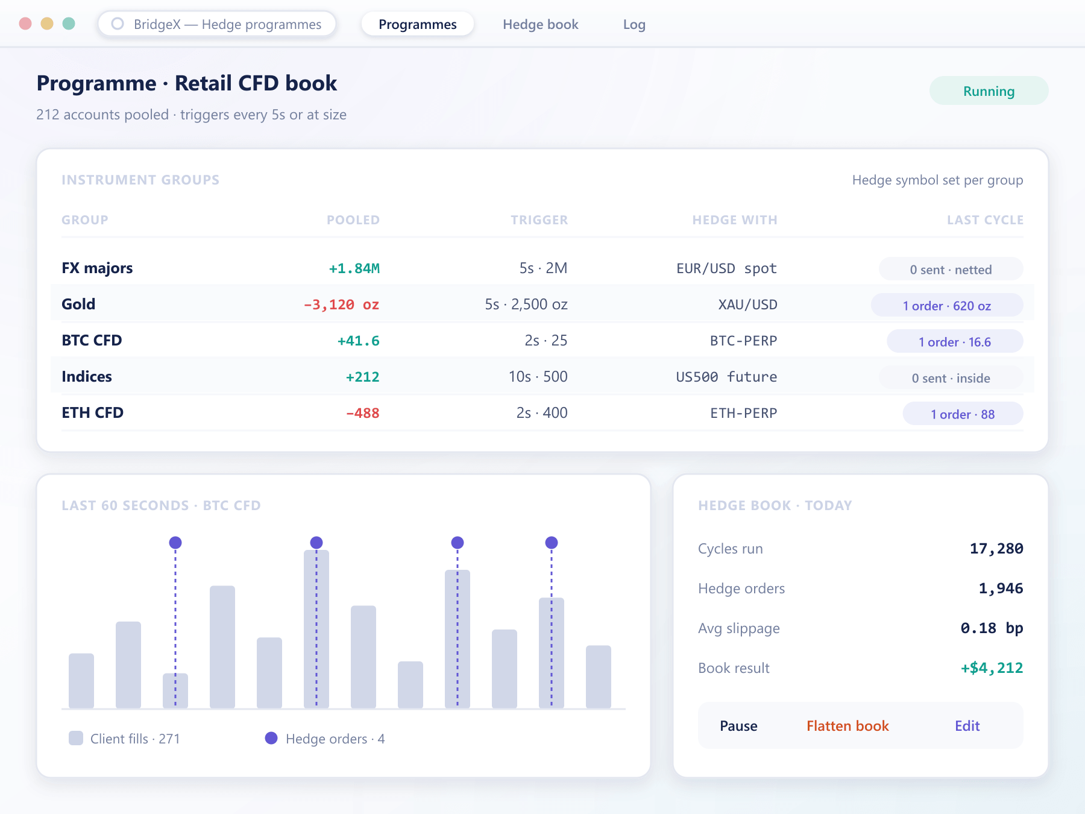This screenshot has width=1085, height=814.
Task: Click the −3,120 oz pooled value
Action: [x=341, y=304]
